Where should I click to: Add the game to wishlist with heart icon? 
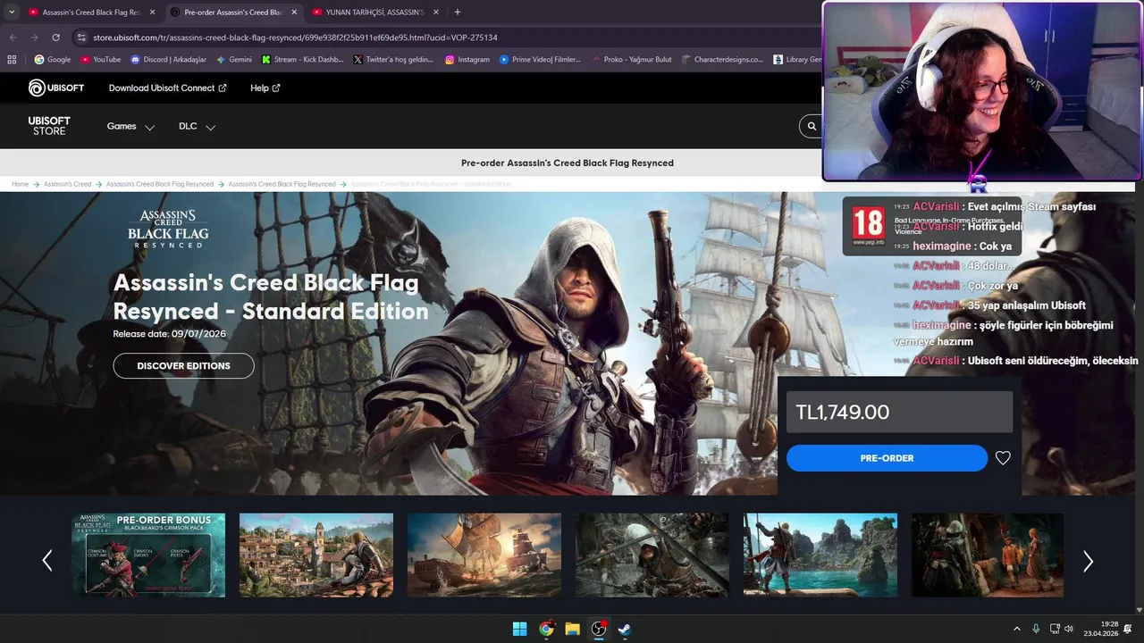point(1003,458)
